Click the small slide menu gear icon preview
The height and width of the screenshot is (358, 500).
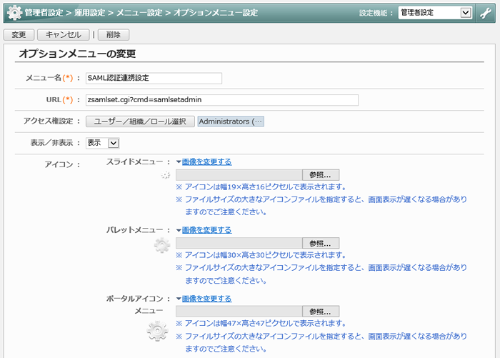point(166,175)
